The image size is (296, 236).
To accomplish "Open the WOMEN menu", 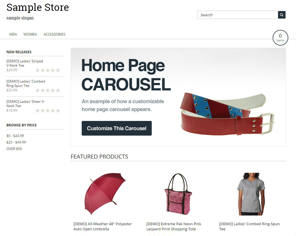I will click(x=30, y=34).
